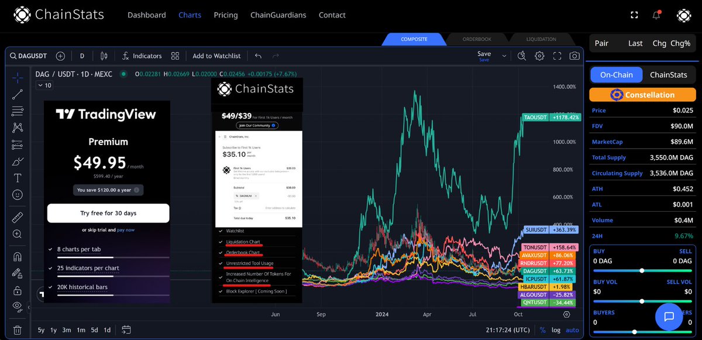Click the fullscreen icon in the top navigation
This screenshot has height=340, width=702.
[635, 15]
